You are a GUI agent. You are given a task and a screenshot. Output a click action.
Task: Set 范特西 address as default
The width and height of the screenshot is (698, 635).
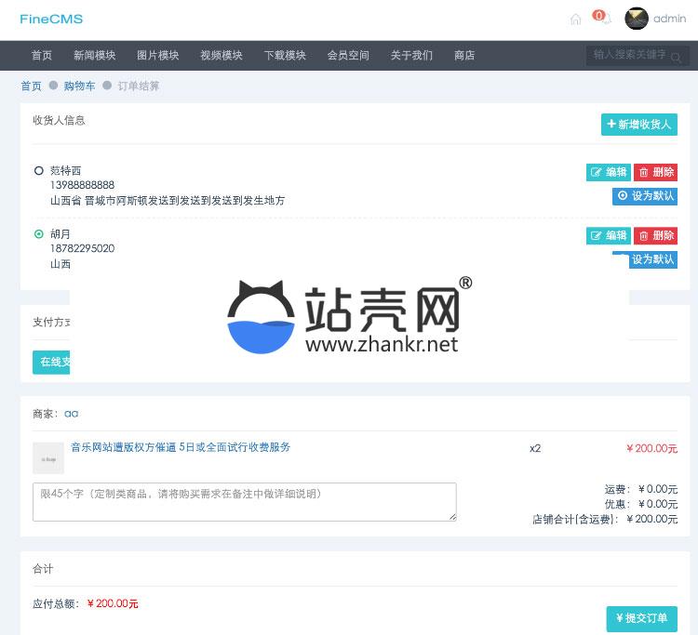coord(645,196)
